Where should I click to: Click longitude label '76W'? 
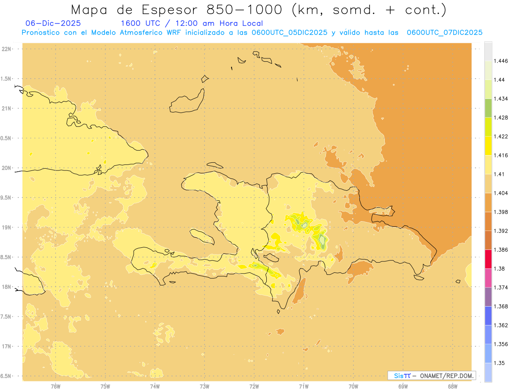point(55,387)
